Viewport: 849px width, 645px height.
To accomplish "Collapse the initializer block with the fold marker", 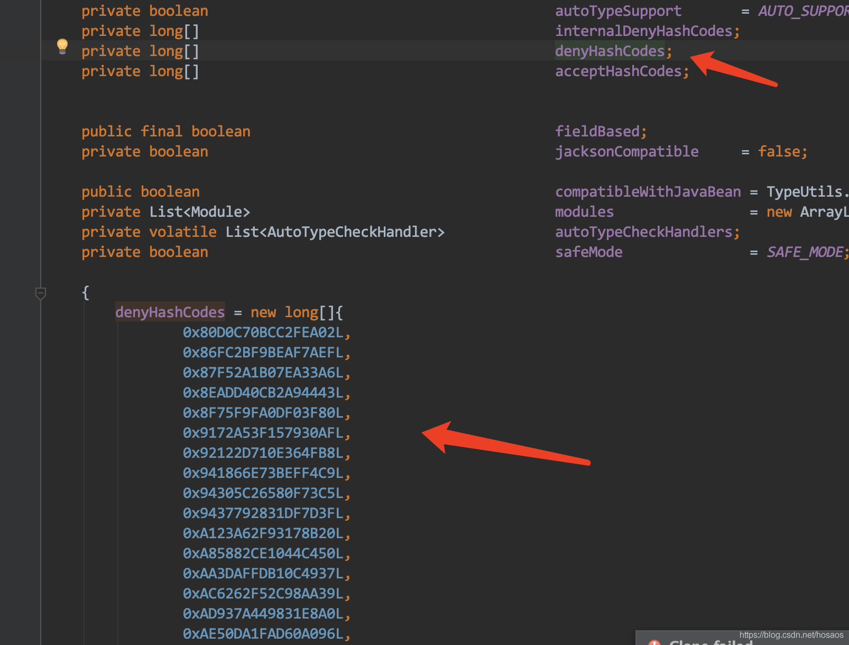I will [x=41, y=293].
